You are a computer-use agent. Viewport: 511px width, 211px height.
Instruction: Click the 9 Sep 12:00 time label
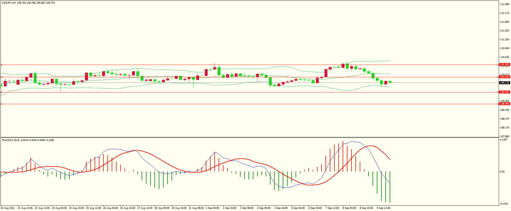coord(384,208)
